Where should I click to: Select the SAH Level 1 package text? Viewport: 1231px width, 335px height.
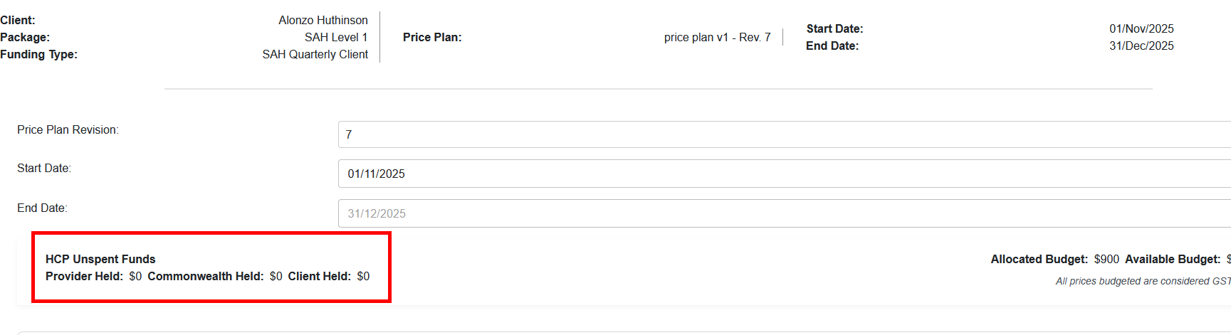(336, 37)
